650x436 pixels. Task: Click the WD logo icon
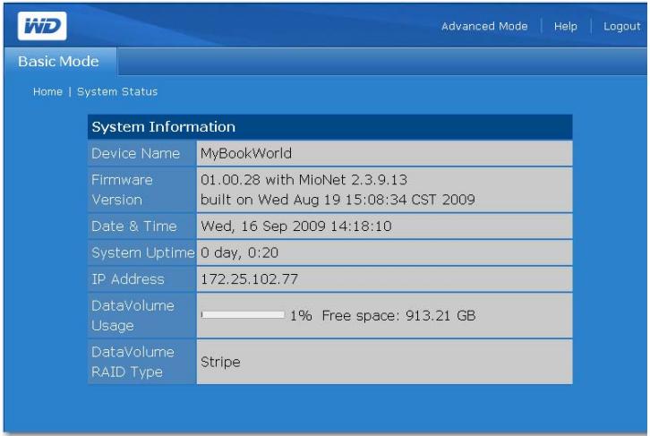42,26
